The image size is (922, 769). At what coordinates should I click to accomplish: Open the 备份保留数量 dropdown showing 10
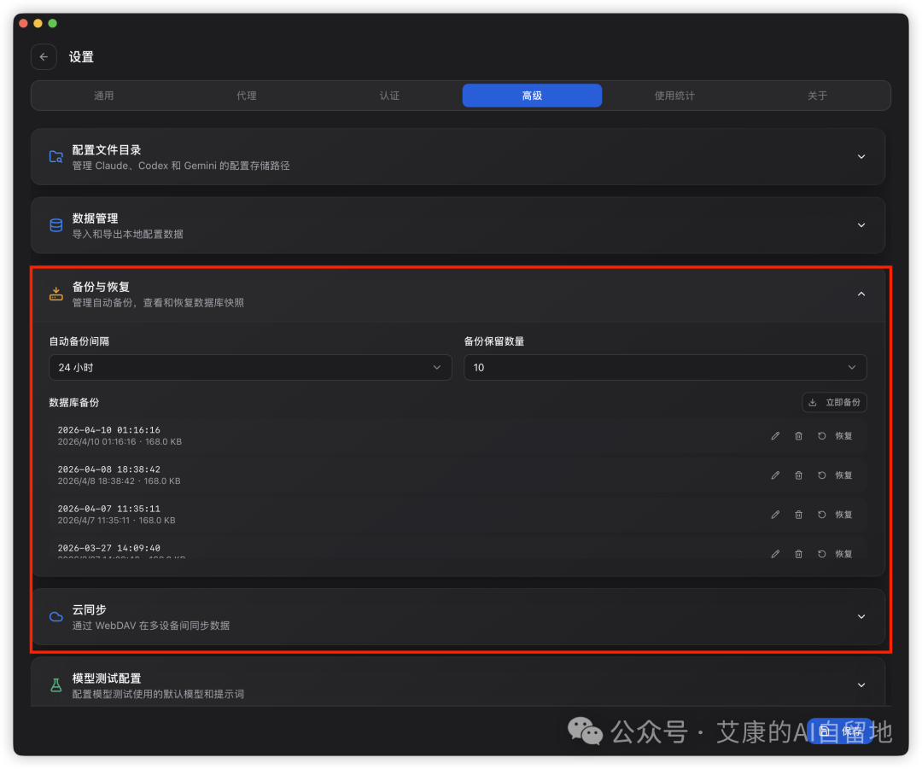point(666,368)
